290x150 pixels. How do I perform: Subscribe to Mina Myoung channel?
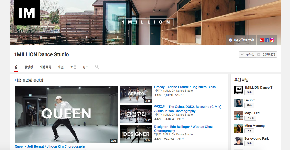pos(249,131)
